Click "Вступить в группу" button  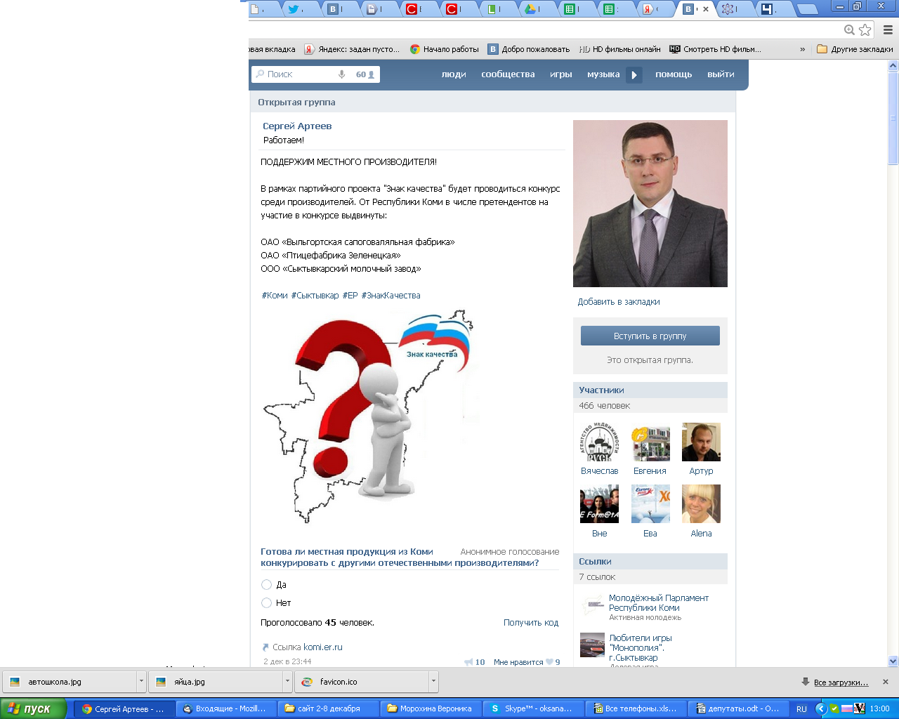click(x=650, y=336)
